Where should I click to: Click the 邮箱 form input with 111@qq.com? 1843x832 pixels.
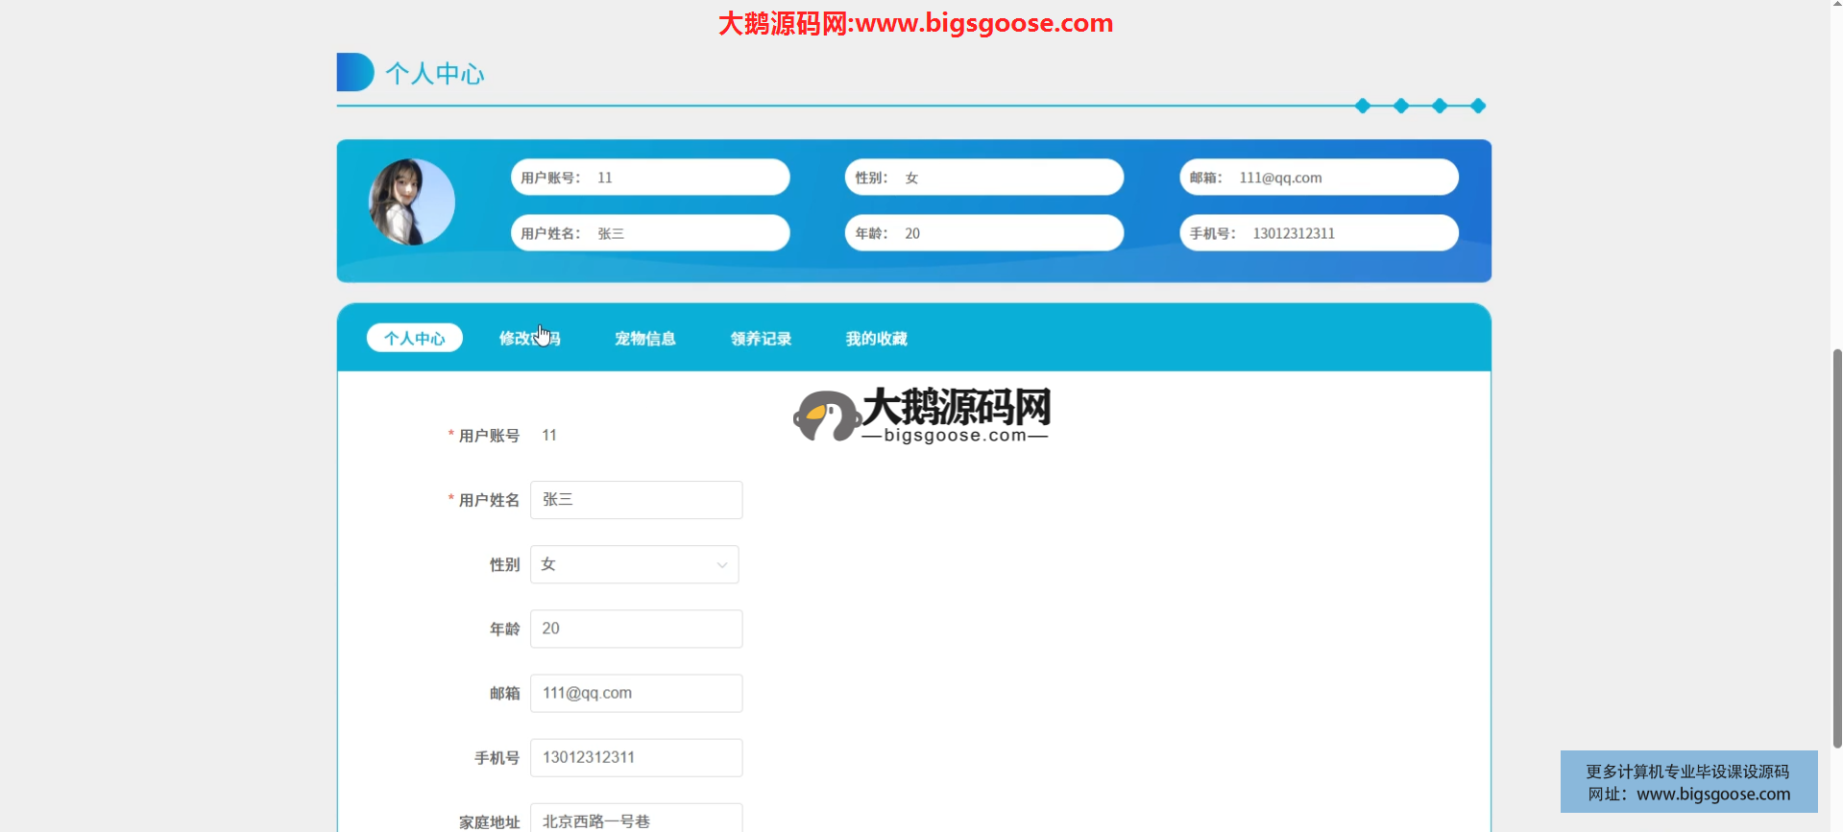636,693
